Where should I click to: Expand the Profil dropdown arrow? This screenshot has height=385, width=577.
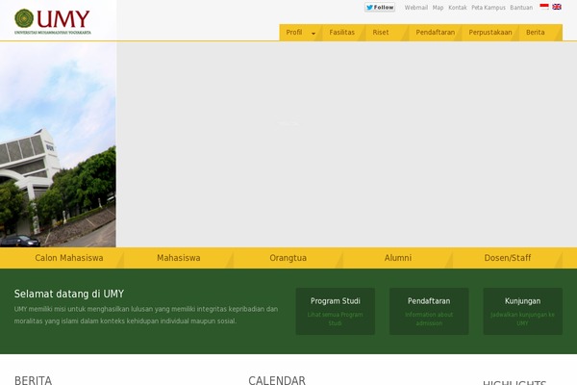tap(314, 33)
